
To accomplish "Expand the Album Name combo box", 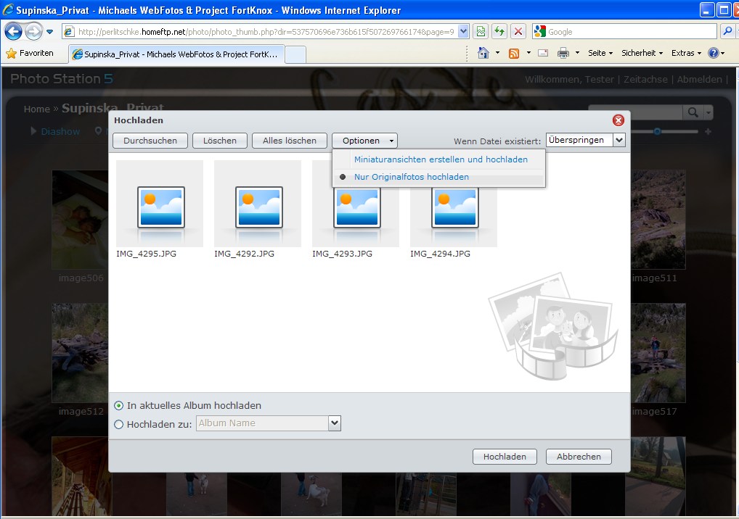I will pos(334,423).
